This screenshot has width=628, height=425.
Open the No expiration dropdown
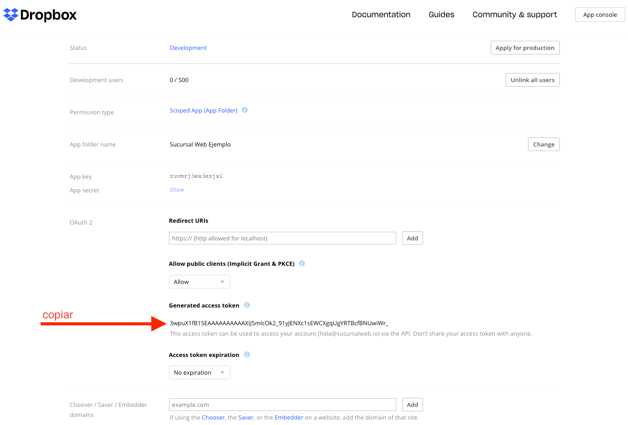coord(199,372)
